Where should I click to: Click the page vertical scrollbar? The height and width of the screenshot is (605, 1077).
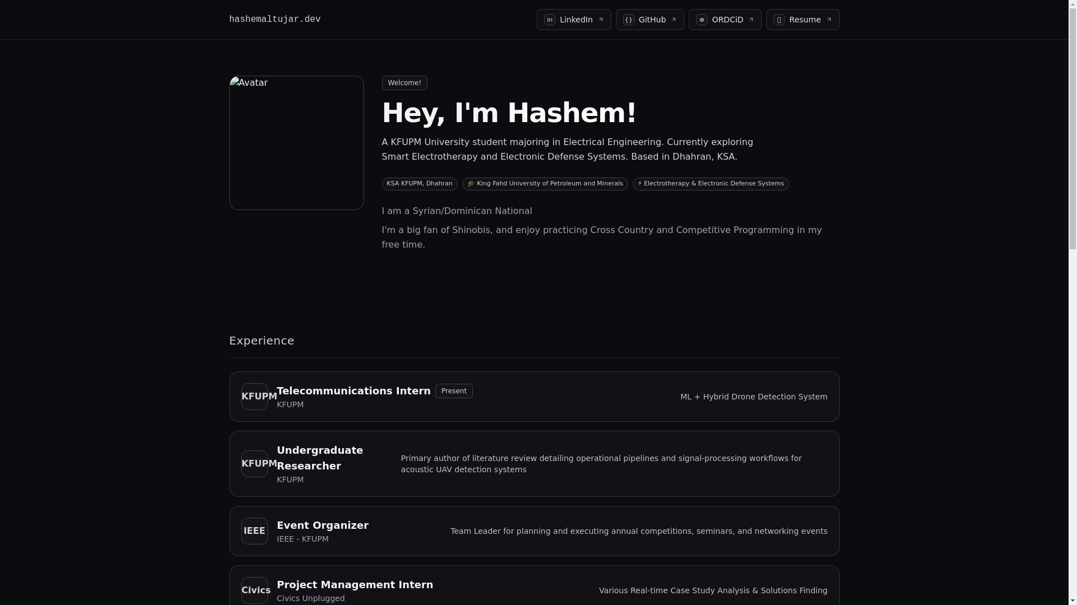(1073, 302)
